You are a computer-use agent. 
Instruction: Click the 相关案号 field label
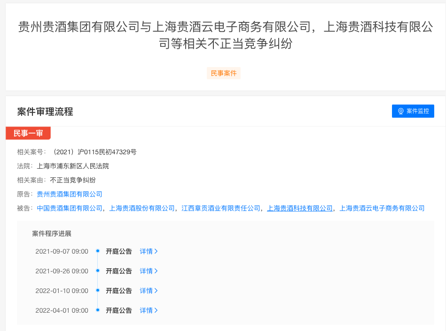(31, 152)
